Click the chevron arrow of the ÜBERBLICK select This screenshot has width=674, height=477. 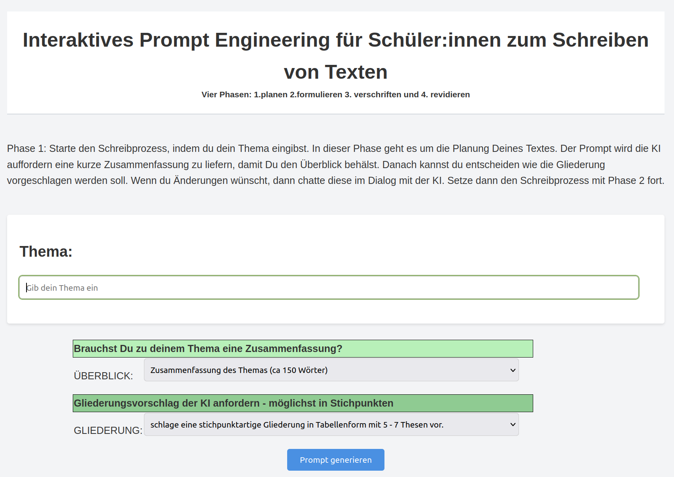(513, 370)
